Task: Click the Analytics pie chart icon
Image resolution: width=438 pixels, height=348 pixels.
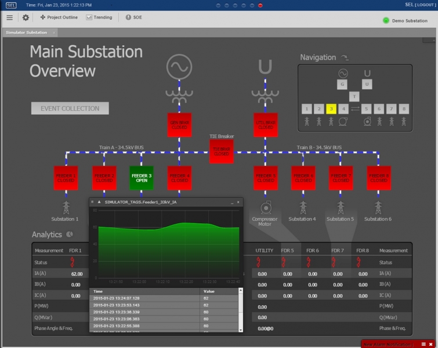Action: point(70,234)
